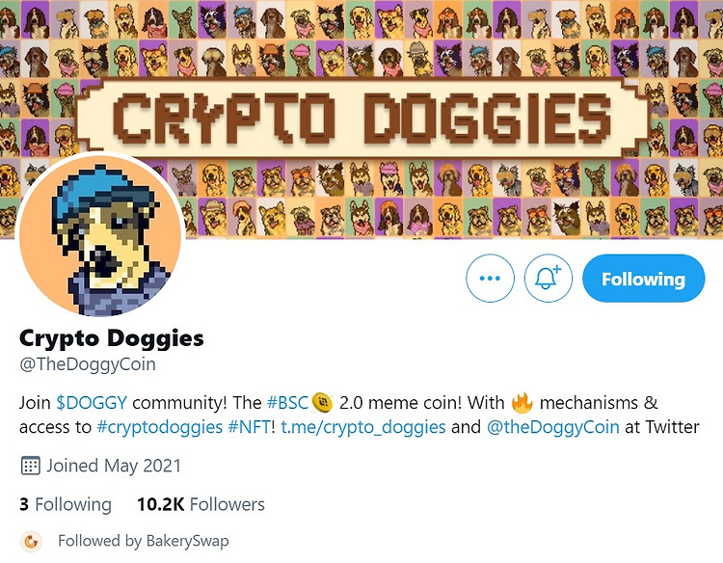
Task: Click the $DOGGY cashtag link
Action: coord(92,403)
